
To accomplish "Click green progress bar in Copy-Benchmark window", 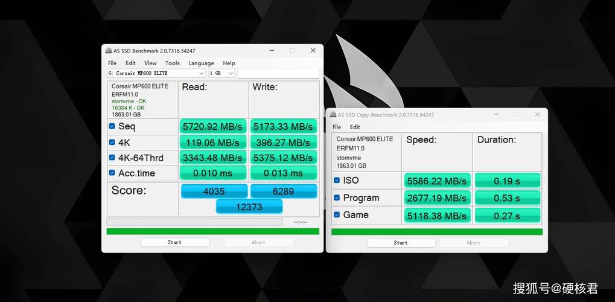I will coord(437,232).
